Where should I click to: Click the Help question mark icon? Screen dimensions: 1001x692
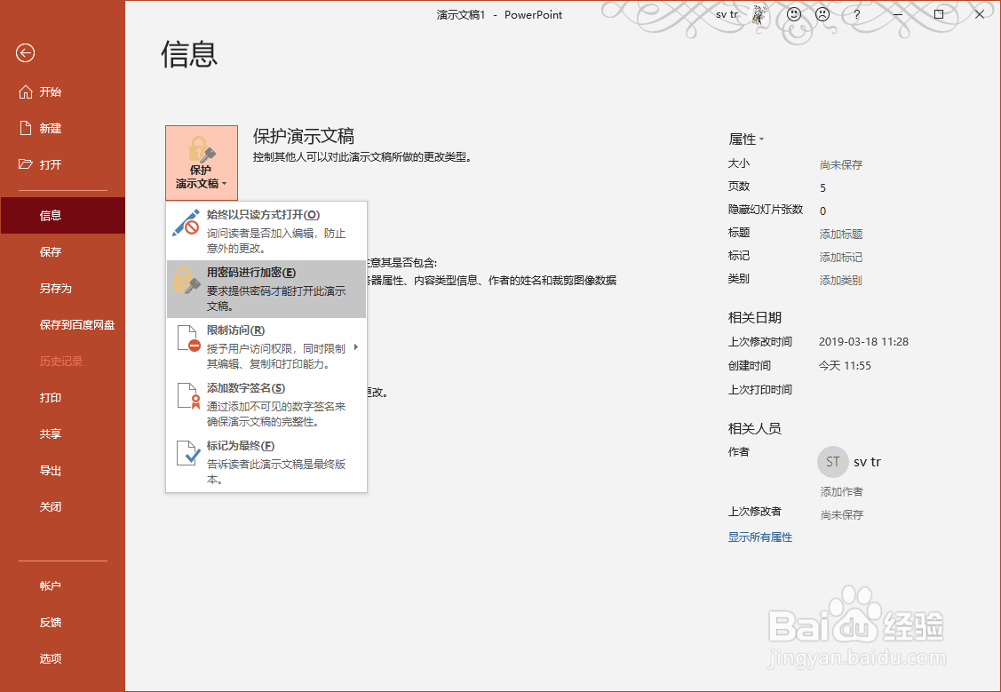pyautogui.click(x=855, y=14)
